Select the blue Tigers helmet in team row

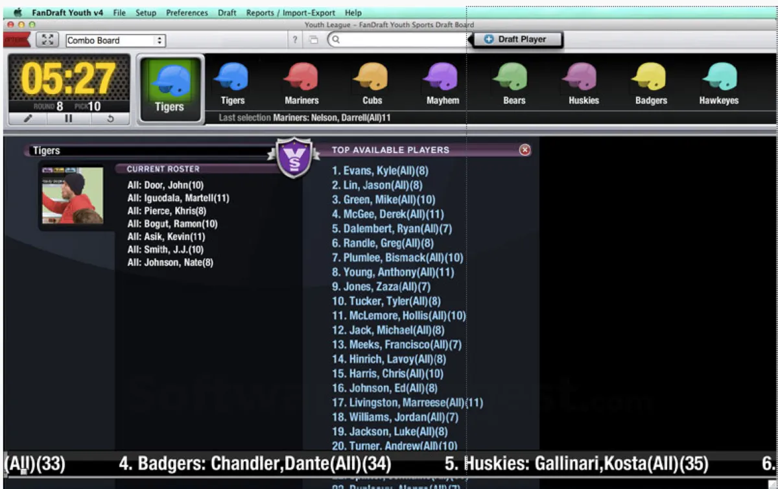tap(231, 77)
